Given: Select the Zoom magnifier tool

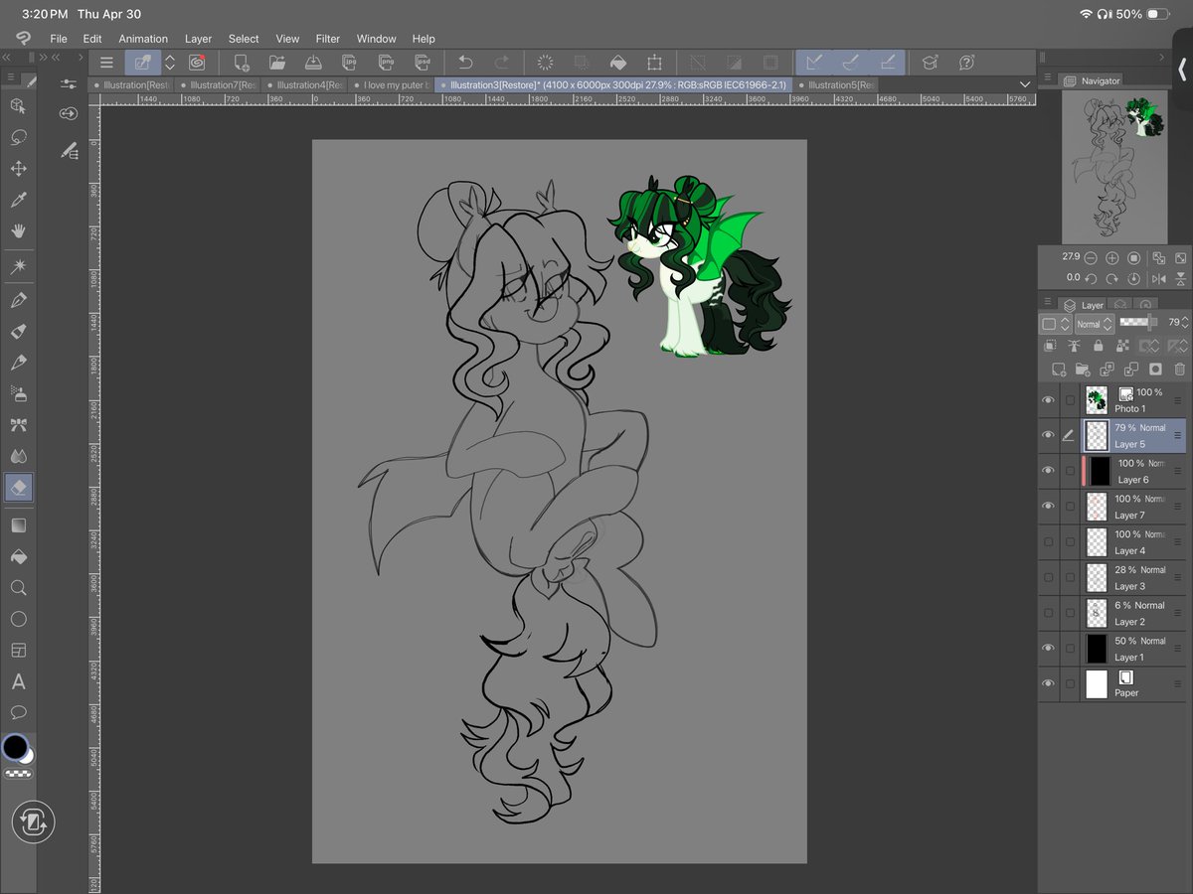Looking at the screenshot, I should pos(18,588).
